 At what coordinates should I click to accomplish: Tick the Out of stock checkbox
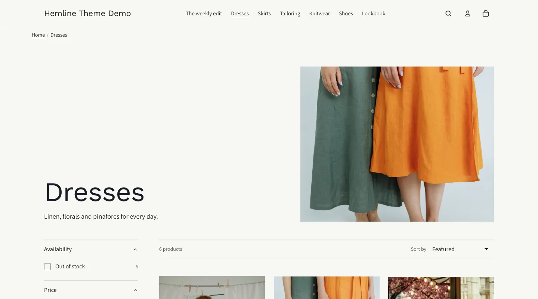47,267
